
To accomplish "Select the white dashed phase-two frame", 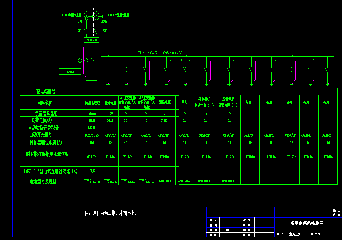I will pyautogui.click(x=100, y=22).
